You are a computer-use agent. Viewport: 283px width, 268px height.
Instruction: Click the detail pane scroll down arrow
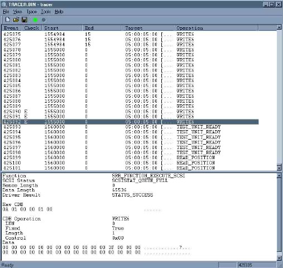click(279, 258)
